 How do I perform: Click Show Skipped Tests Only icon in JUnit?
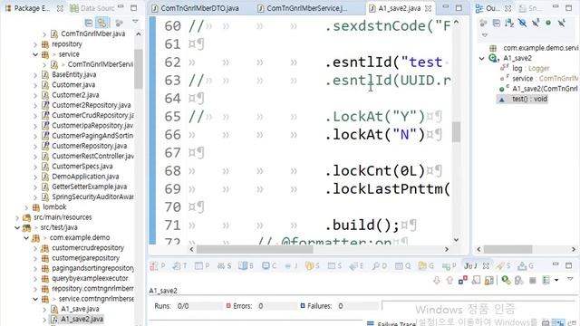point(476,280)
